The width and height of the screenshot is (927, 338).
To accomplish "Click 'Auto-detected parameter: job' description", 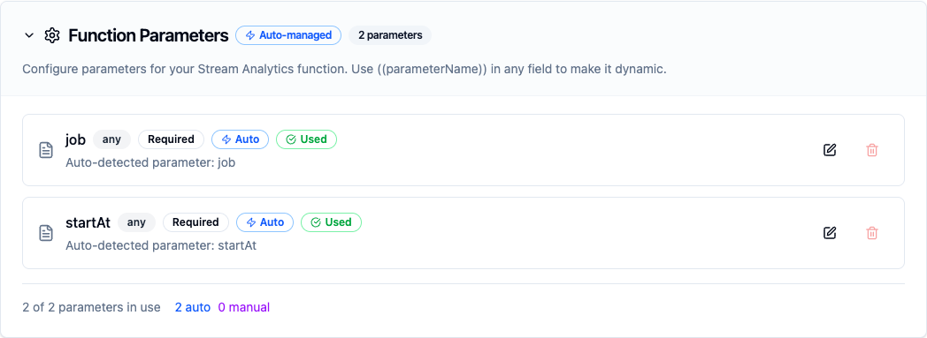I will click(150, 162).
